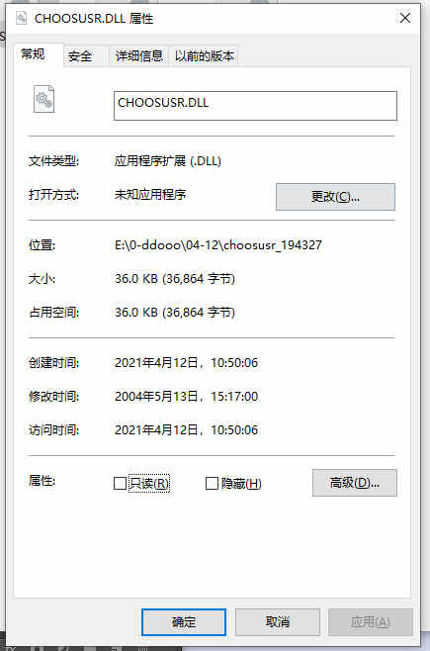Click the 取消 cancel button
Screen dimensions: 430x651
click(x=278, y=622)
